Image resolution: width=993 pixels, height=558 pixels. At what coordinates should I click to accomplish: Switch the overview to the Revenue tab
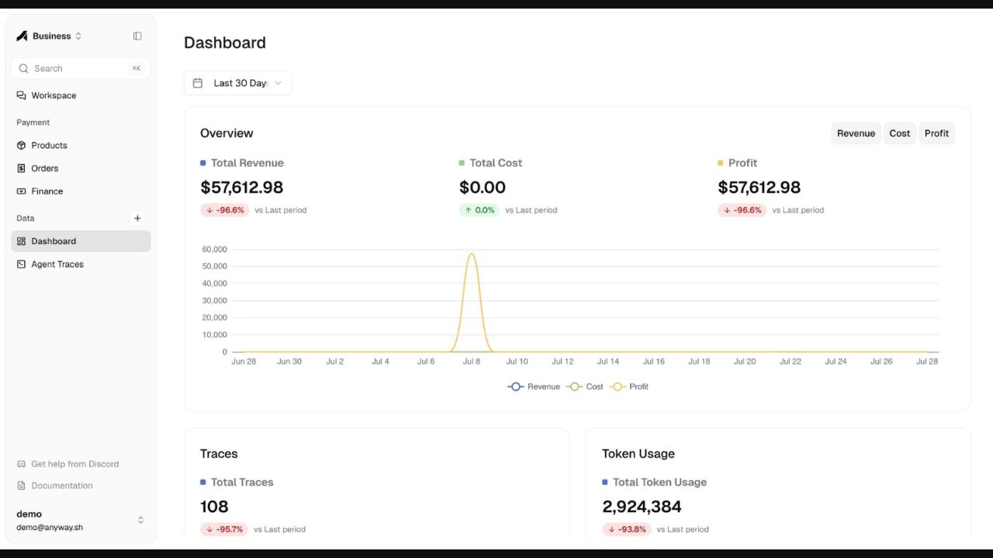[x=856, y=133]
